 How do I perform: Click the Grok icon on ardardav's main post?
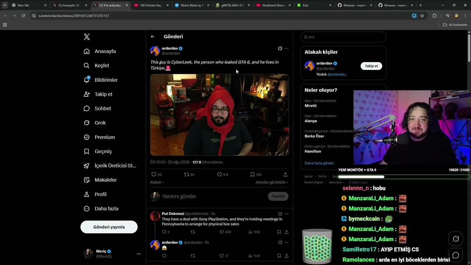click(x=280, y=49)
